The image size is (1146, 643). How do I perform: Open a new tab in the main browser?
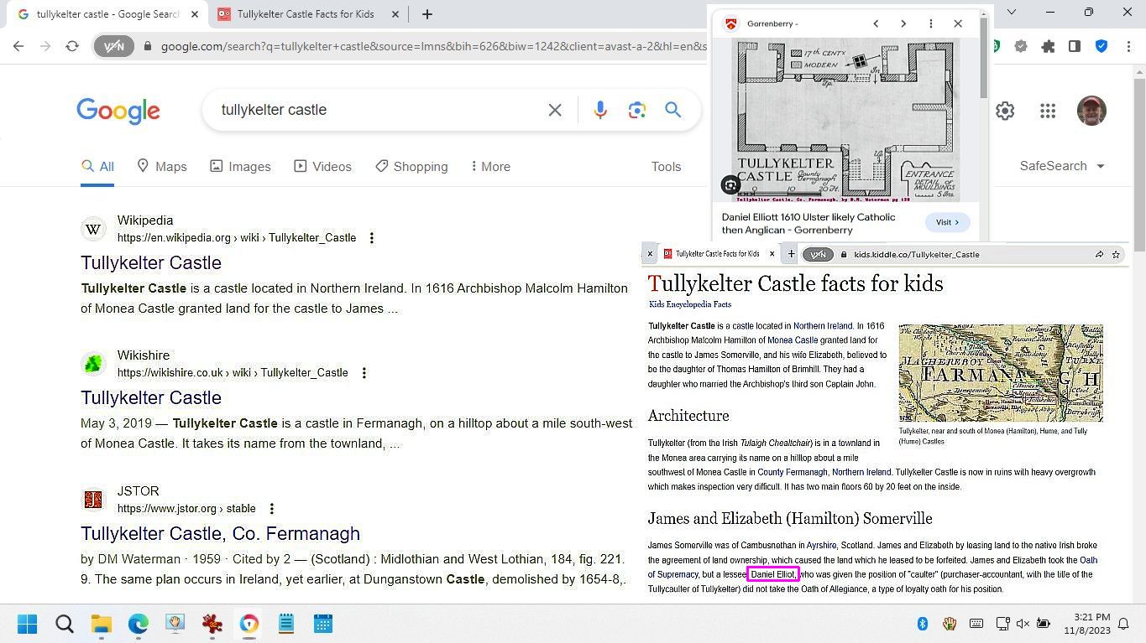(426, 14)
